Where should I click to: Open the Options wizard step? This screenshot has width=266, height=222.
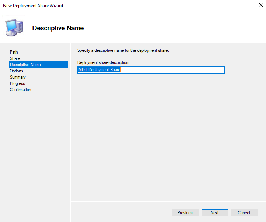coord(16,71)
